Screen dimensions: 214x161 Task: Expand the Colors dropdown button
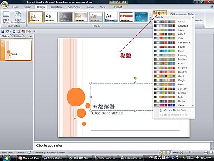click(160, 12)
